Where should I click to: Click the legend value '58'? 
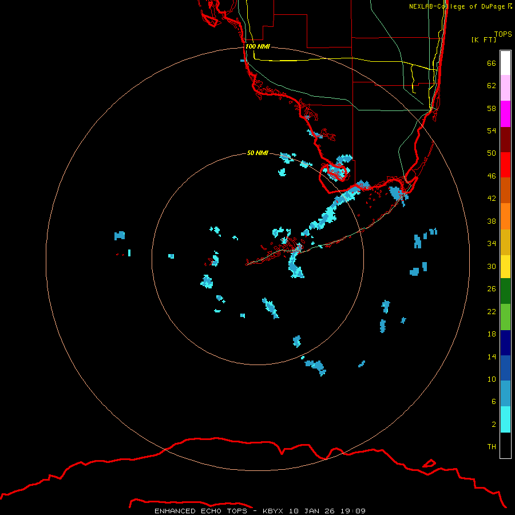pyautogui.click(x=492, y=108)
